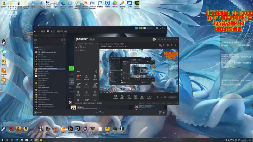Collapse the all-games category in Steam
Image resolution: width=253 pixels, height=142 pixels.
point(34,48)
